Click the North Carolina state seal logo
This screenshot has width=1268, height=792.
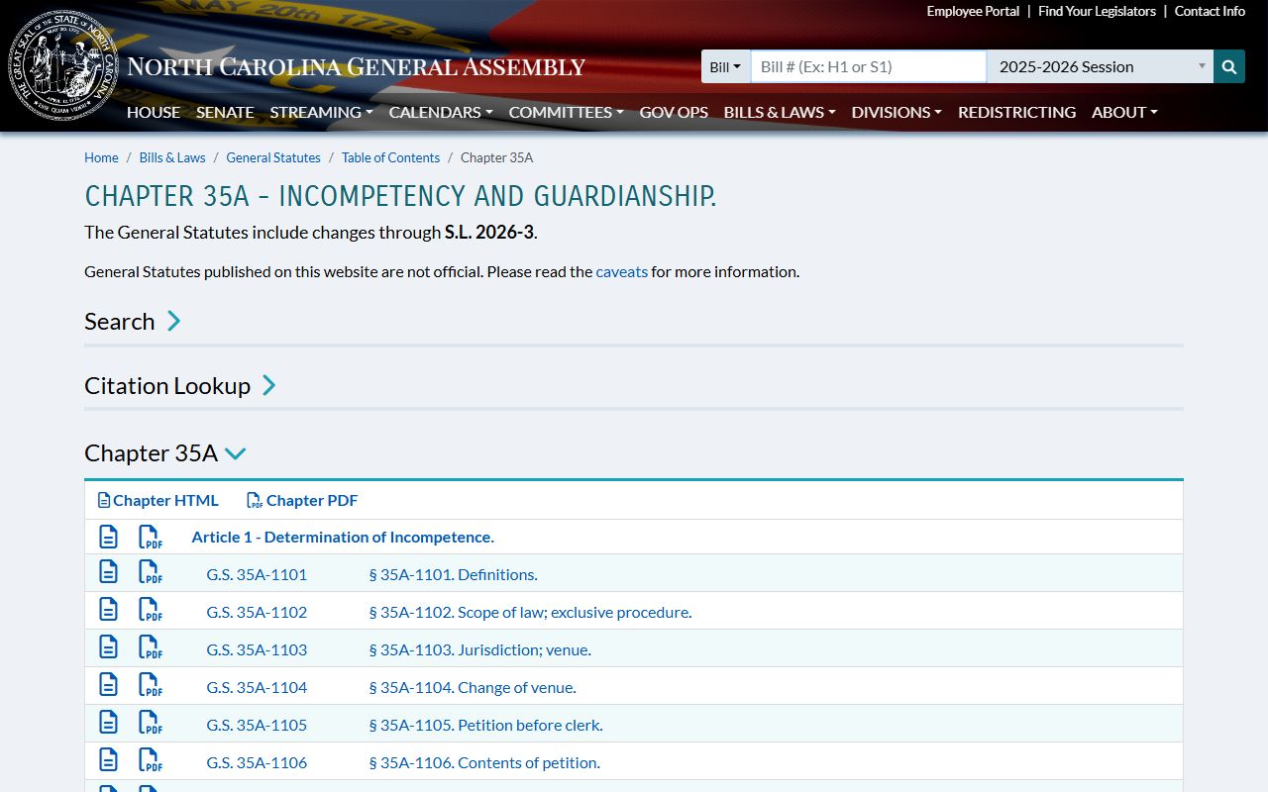coord(63,66)
